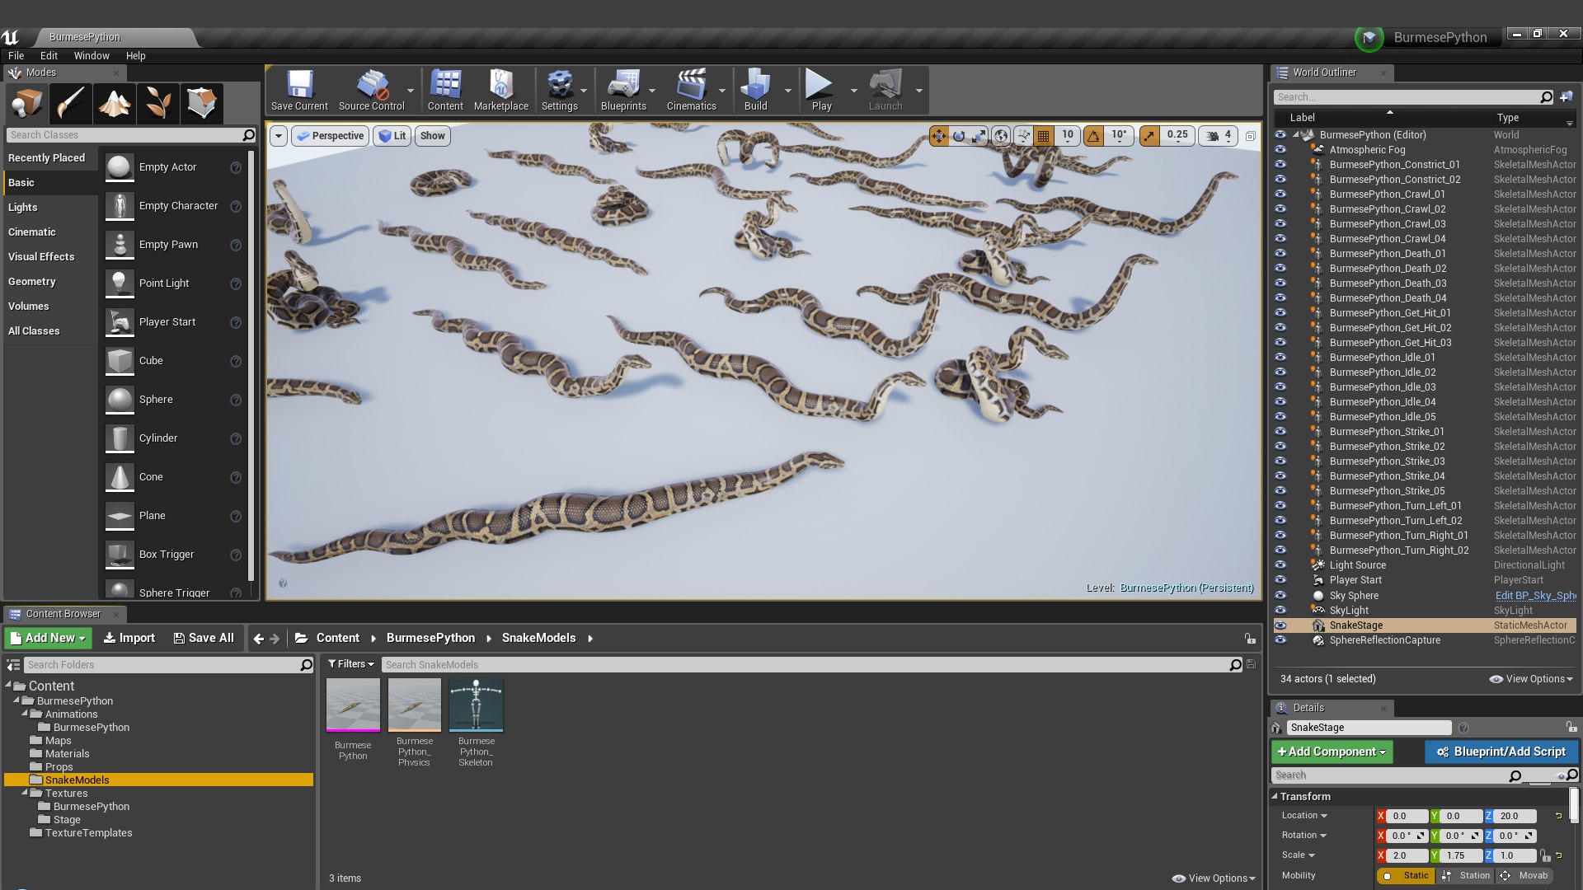Toggle visibility of Sky Sphere
Viewport: 1583px width, 890px height.
(x=1280, y=596)
